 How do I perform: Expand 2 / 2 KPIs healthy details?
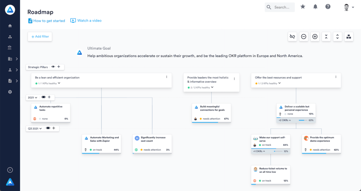[212, 87]
